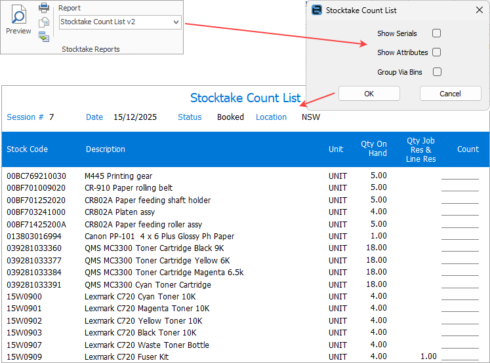The height and width of the screenshot is (363, 490).
Task: Click the printer icon in Stocktake Reports
Action: [44, 7]
